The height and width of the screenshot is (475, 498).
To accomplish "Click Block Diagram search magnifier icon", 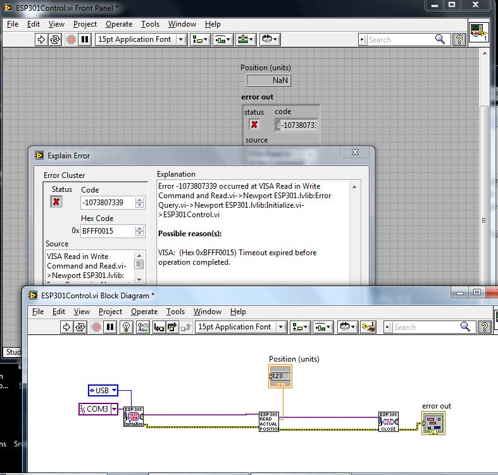I will 465,327.
